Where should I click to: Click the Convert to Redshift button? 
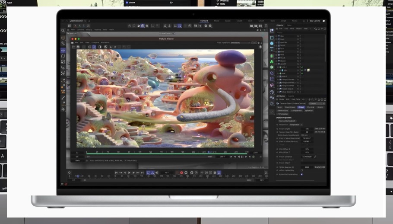(x=287, y=121)
